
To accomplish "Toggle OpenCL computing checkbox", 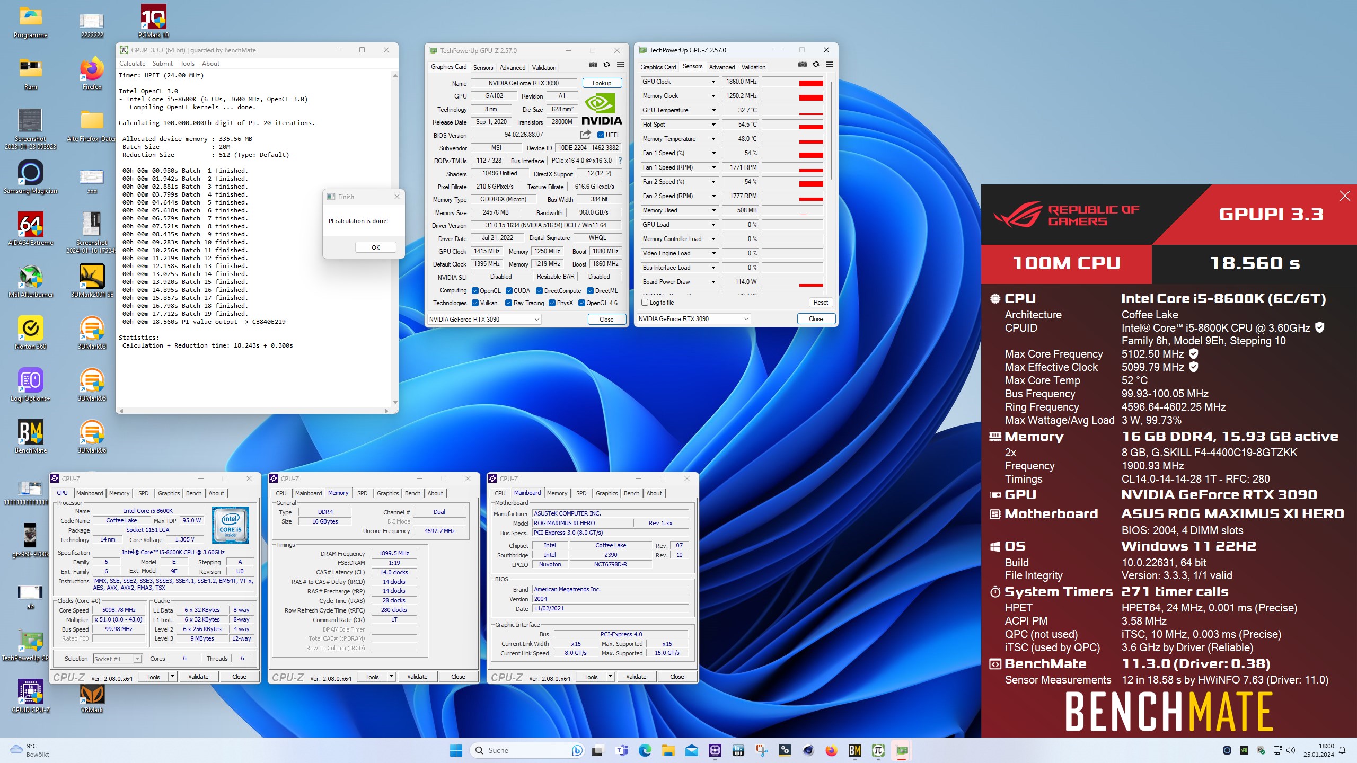I will [x=475, y=291].
